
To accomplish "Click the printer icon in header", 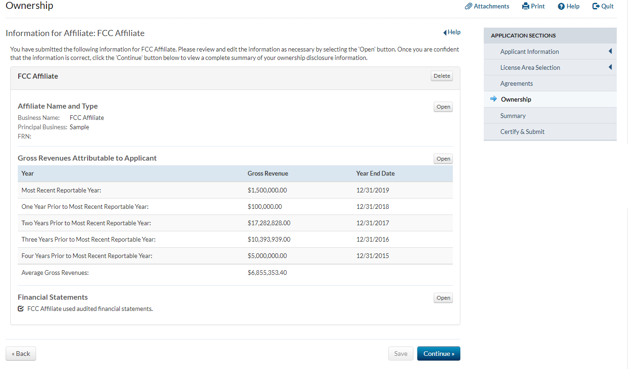I will 525,7.
